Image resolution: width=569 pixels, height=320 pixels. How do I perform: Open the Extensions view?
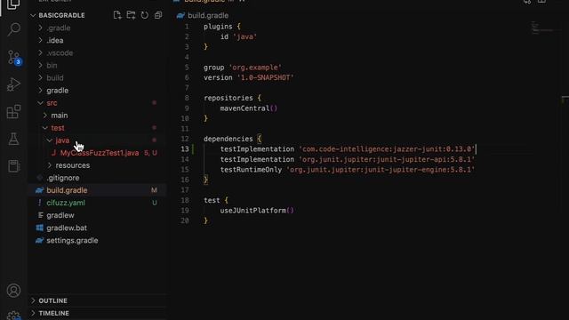(x=14, y=112)
